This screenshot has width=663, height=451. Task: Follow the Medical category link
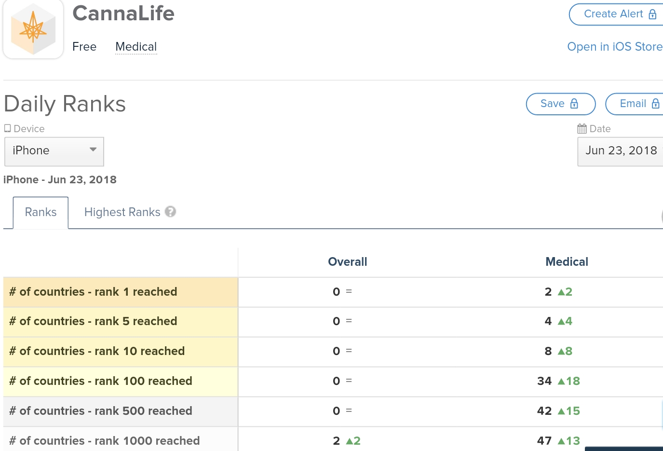136,47
